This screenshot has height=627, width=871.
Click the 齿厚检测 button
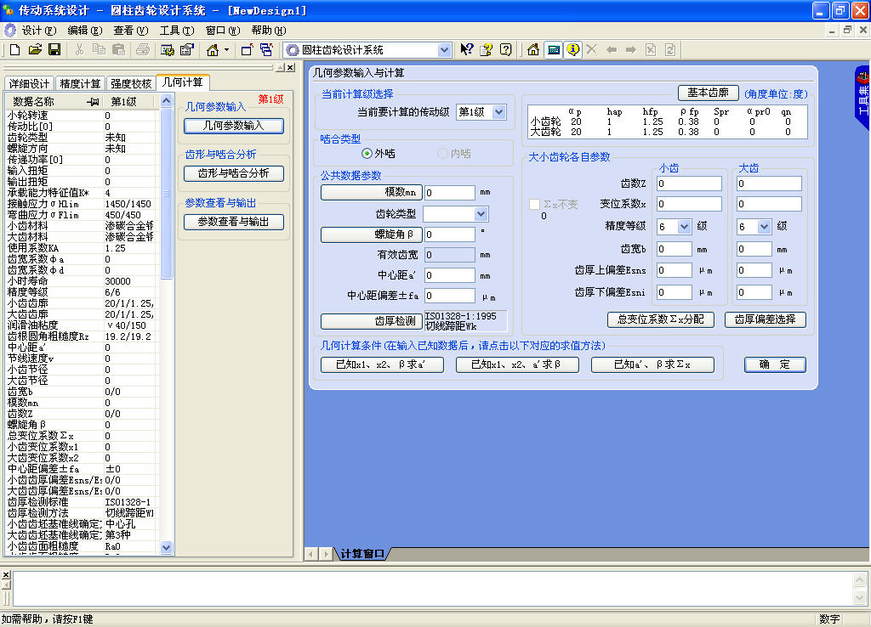coord(371,321)
